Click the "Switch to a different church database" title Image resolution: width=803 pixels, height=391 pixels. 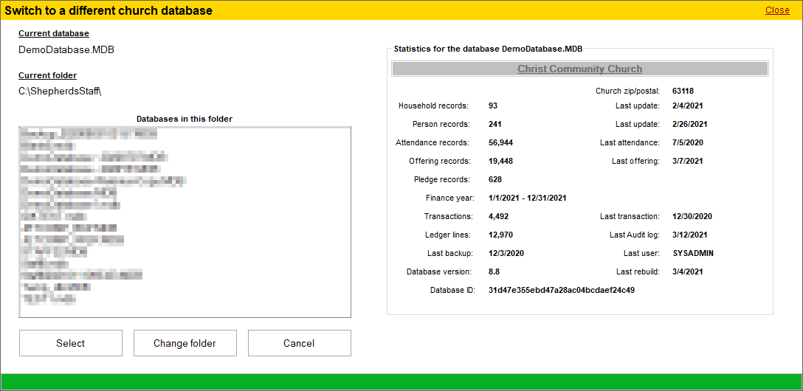click(x=109, y=10)
